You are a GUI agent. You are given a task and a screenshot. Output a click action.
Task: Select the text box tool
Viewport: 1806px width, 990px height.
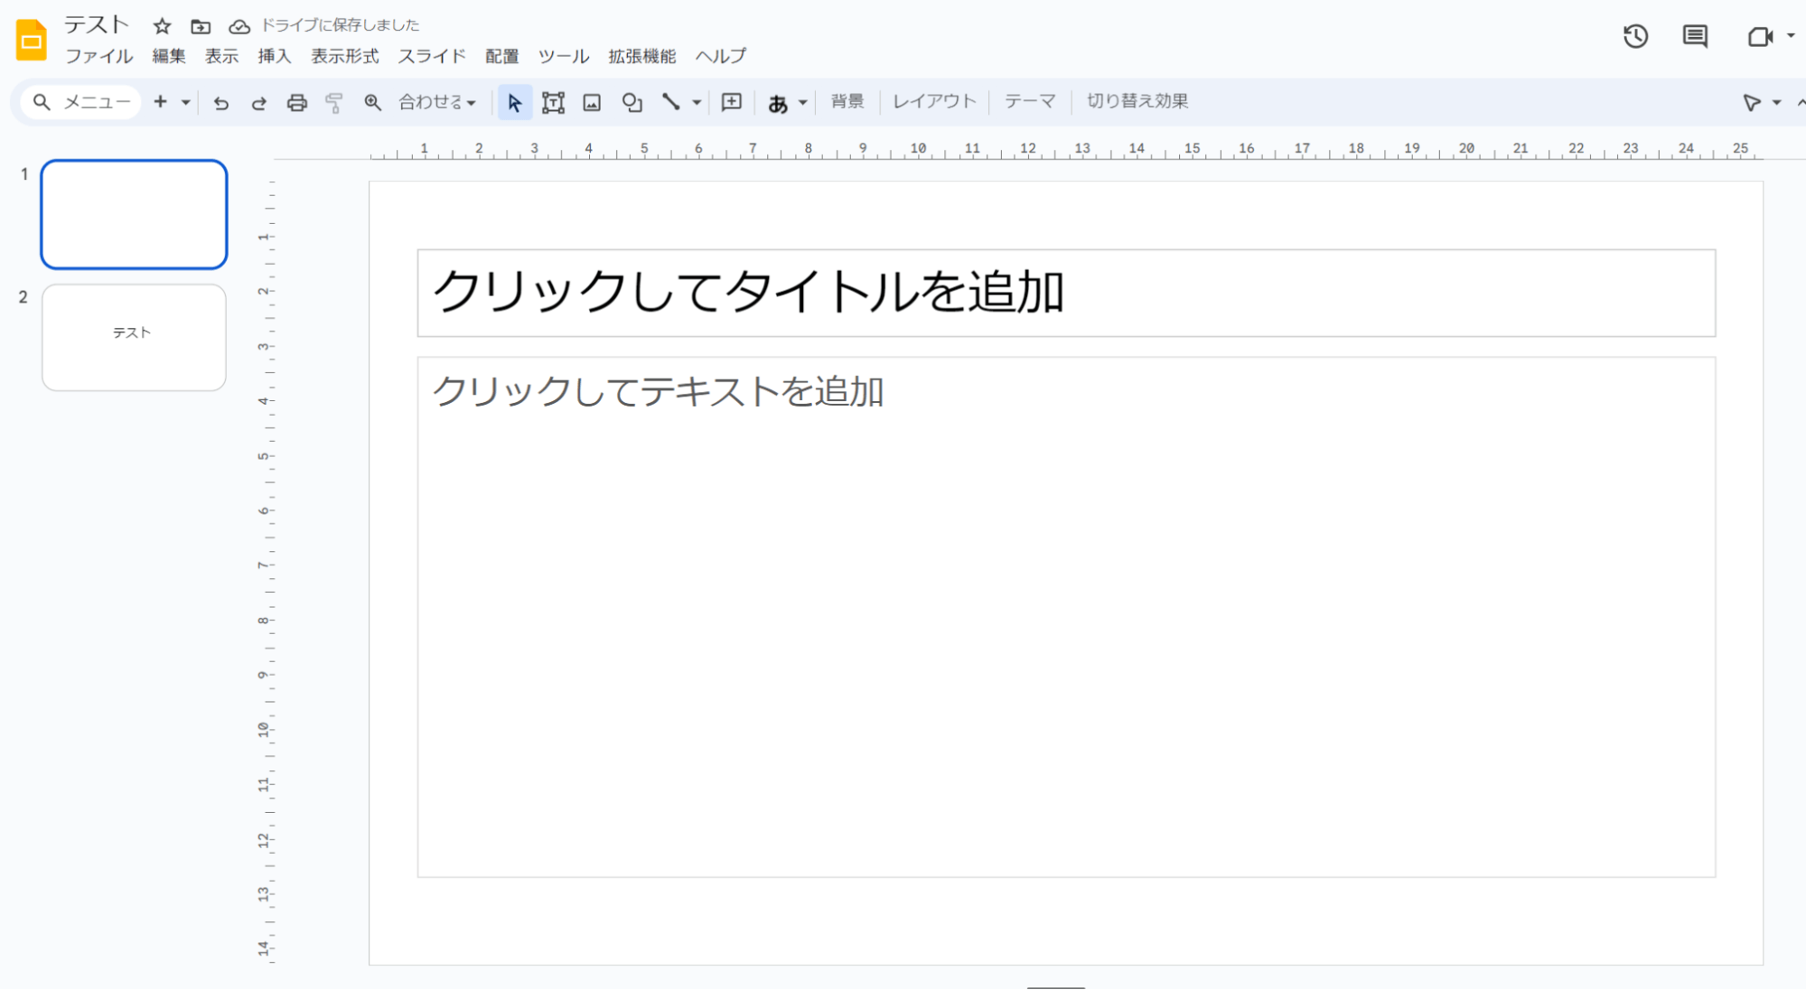[x=553, y=102]
